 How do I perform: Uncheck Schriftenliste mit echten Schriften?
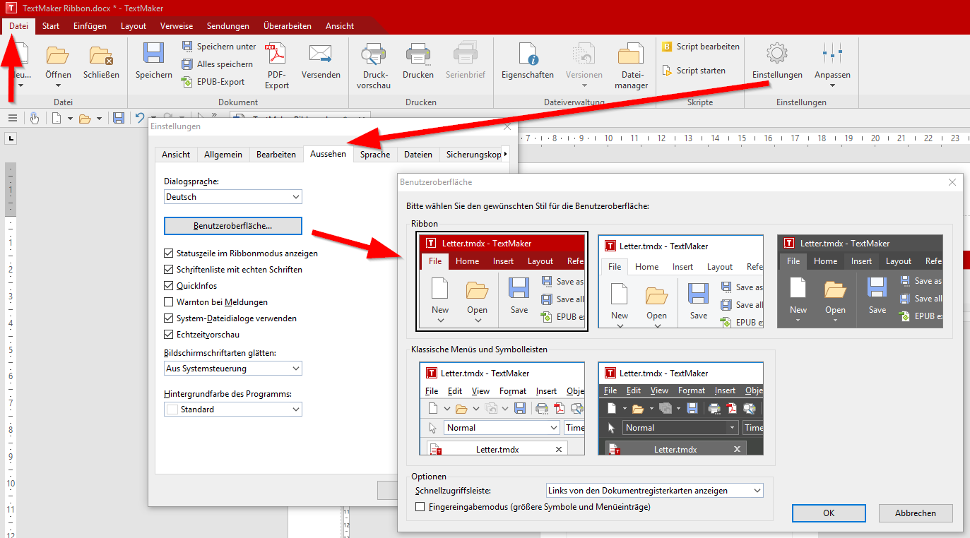tap(168, 269)
